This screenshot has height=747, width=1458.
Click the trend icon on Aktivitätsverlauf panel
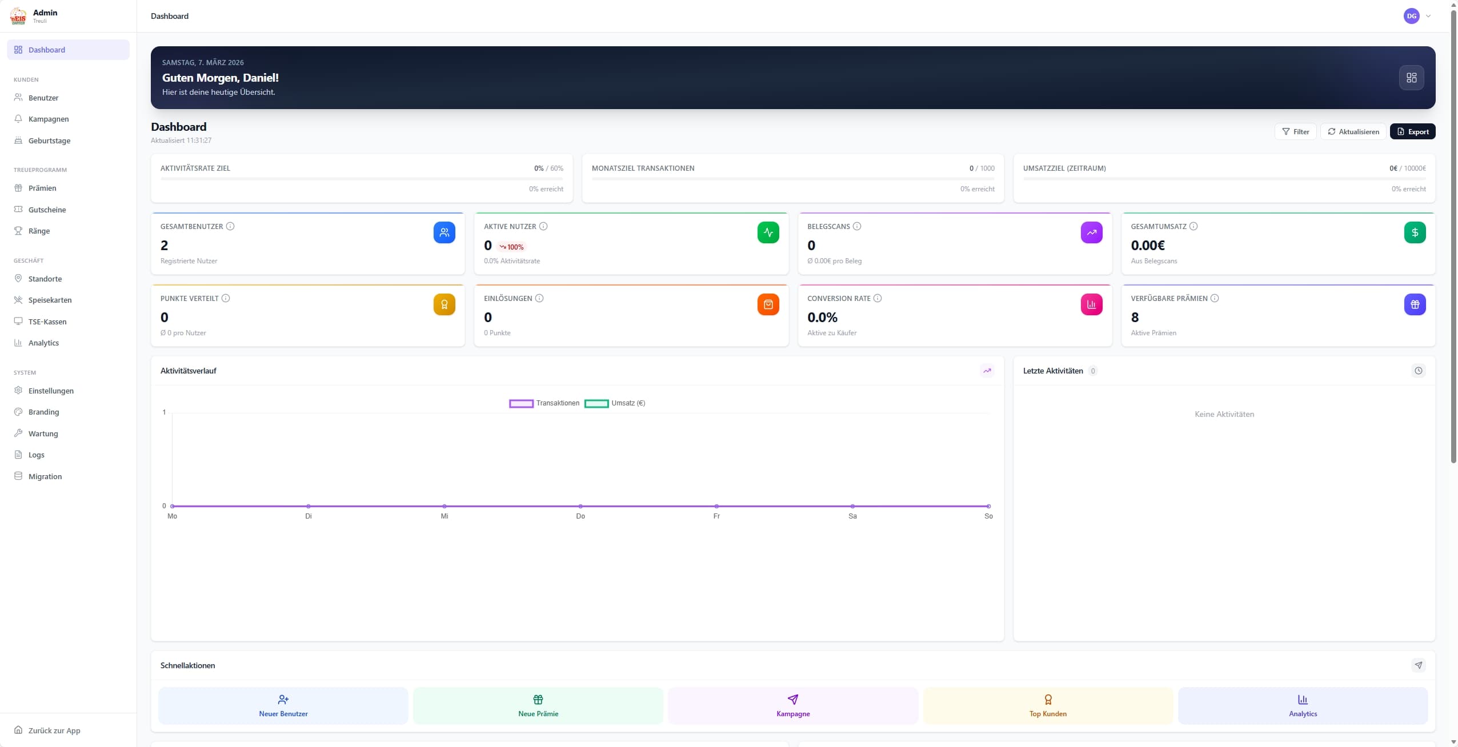(x=987, y=371)
